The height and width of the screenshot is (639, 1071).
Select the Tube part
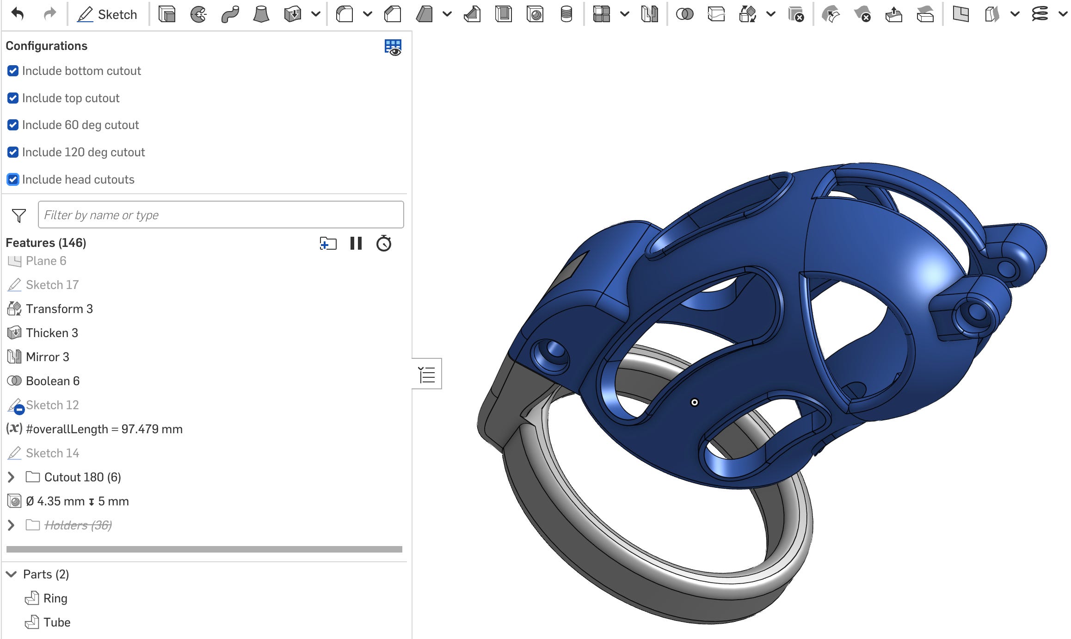pyautogui.click(x=56, y=622)
